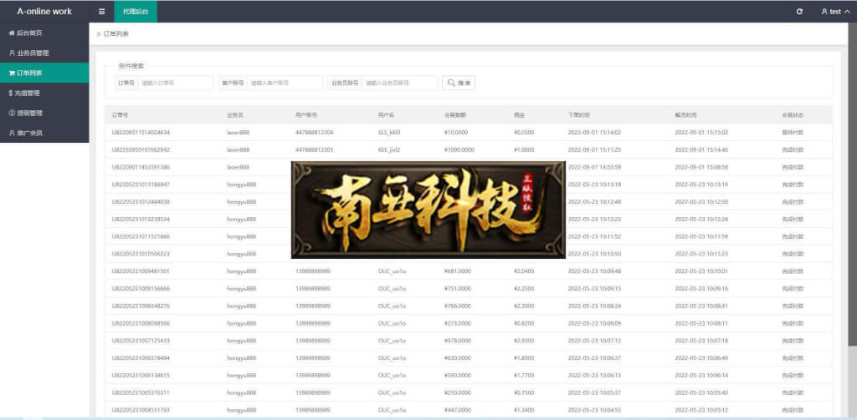Click the page vertical scrollbar

[852, 184]
